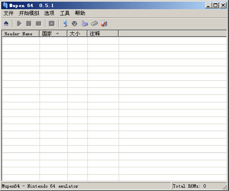Open audio plugin settings speaker icon

click(x=75, y=23)
